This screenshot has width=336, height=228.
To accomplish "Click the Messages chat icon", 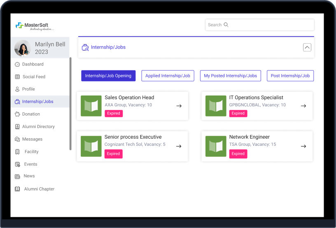I will click(17, 139).
